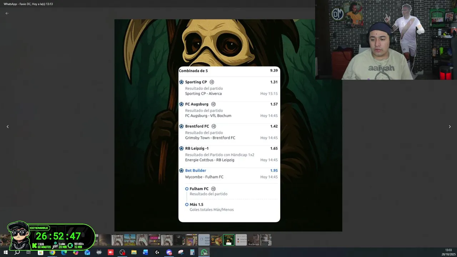Go back with the top-left arrow

pyautogui.click(x=7, y=13)
